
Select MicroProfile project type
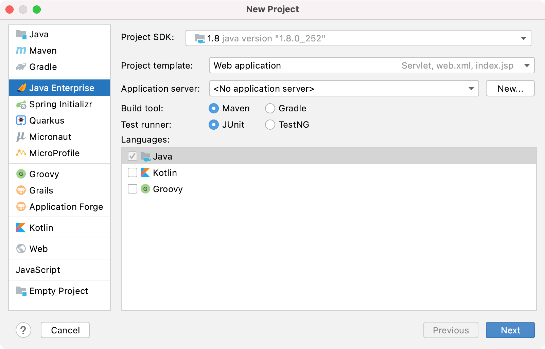(x=59, y=153)
